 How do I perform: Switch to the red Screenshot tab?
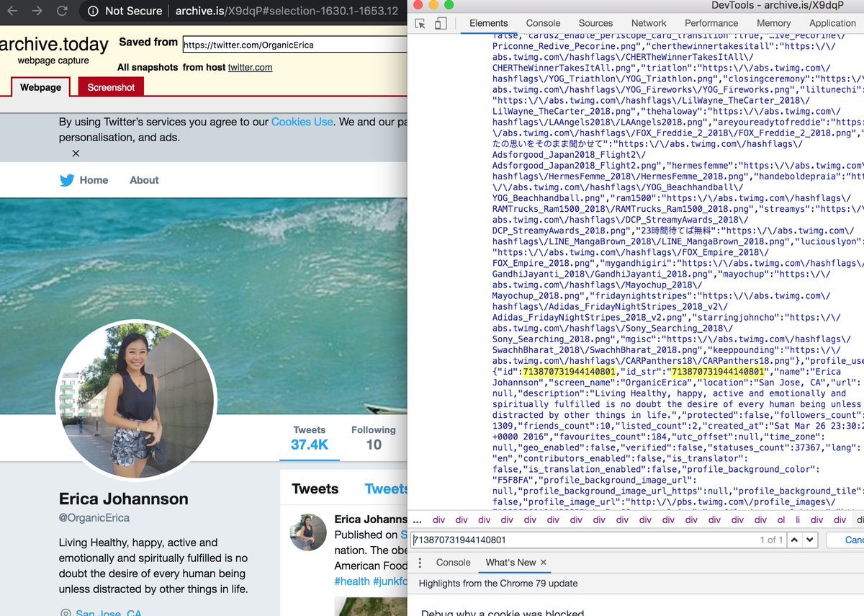111,87
